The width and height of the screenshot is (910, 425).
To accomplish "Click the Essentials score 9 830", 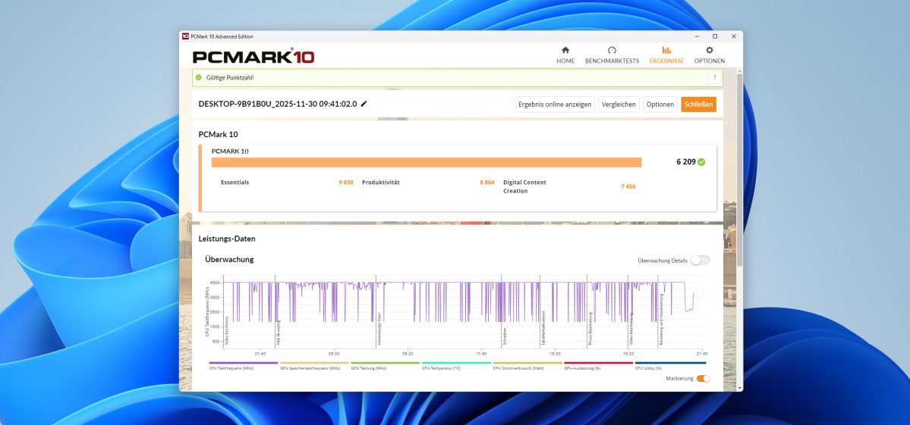I will click(345, 183).
